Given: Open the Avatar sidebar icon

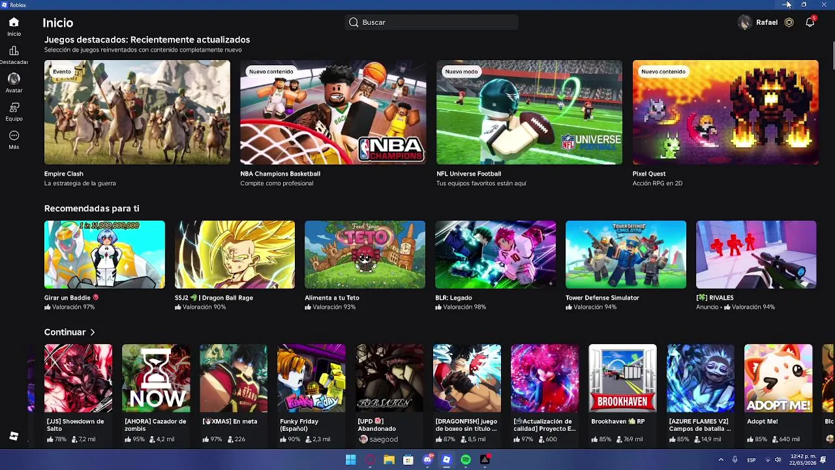Looking at the screenshot, I should click(14, 79).
